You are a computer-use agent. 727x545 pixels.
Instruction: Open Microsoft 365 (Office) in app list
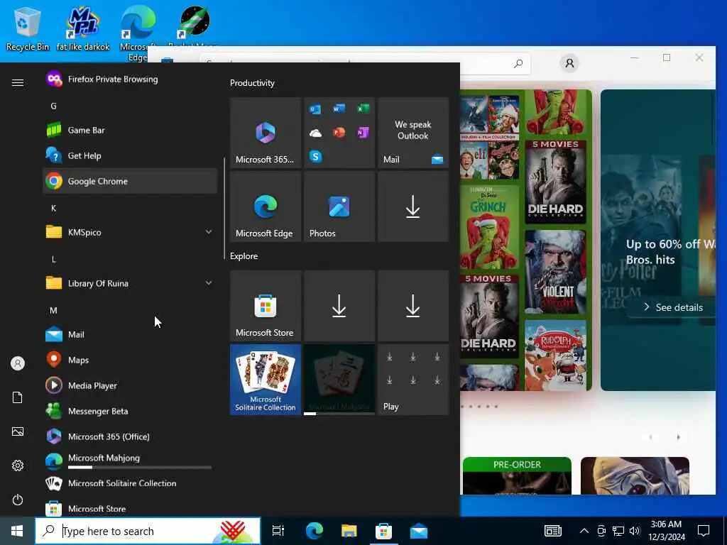click(130, 436)
